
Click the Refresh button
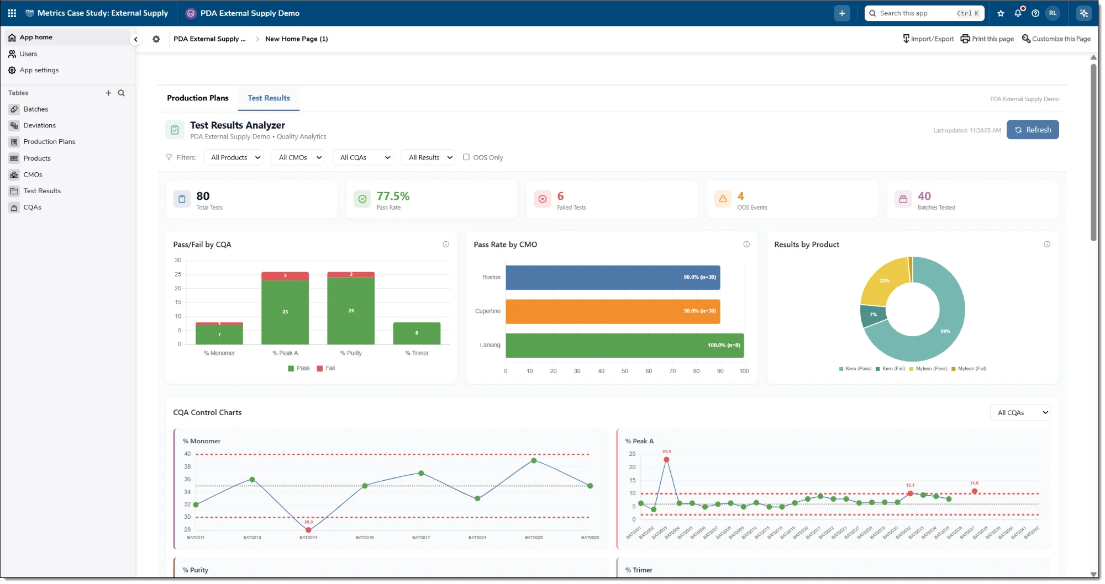[x=1033, y=129]
